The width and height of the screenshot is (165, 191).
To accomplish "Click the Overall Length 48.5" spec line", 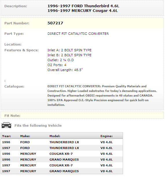I will tap(65, 70).
